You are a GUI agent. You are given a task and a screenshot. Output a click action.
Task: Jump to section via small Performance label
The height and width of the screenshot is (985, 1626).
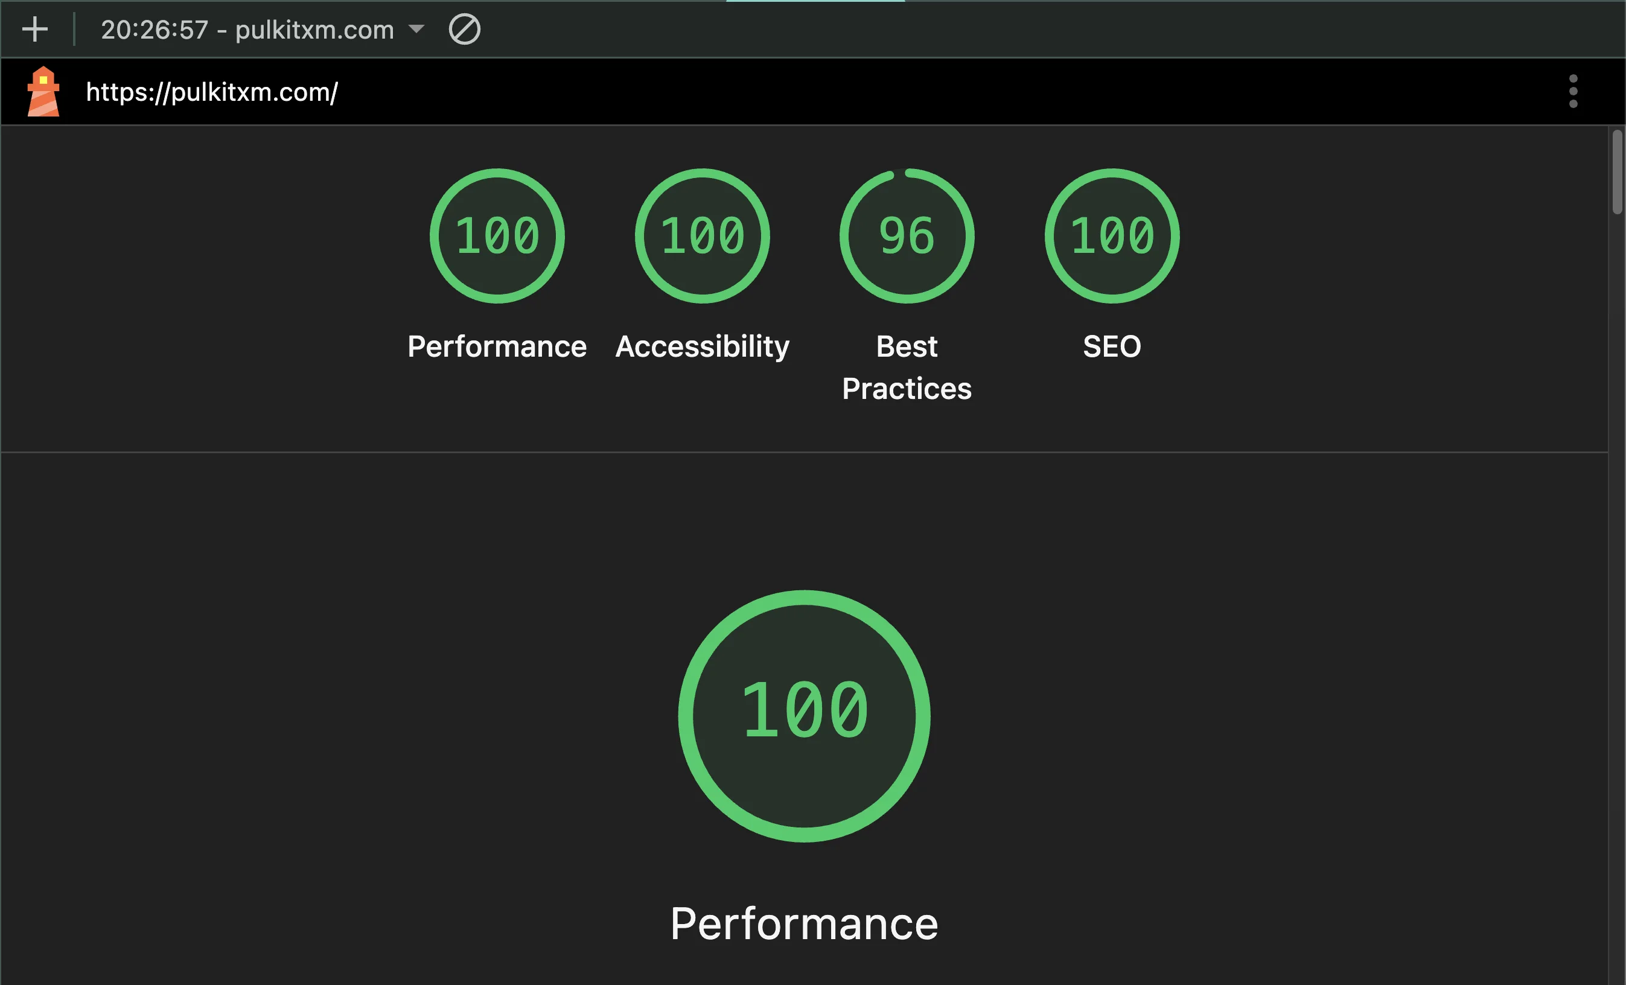tap(497, 346)
